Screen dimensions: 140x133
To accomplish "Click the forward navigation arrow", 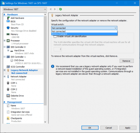I will click(55, 9).
